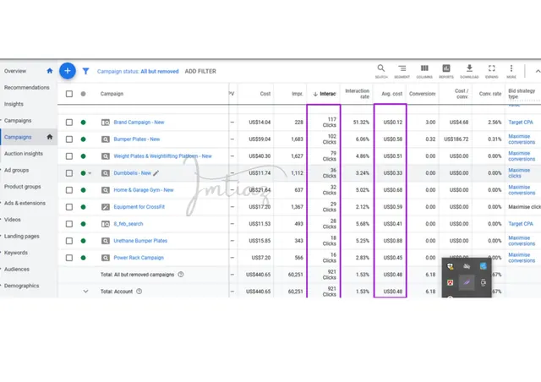This screenshot has width=541, height=382.
Task: Click the pencil edit icon next to Dumbbells - New
Action: pyautogui.click(x=156, y=173)
